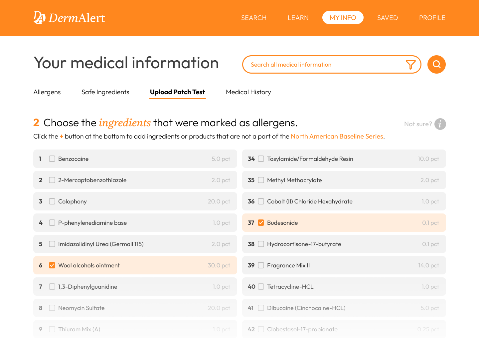Switch to the Allergens tab
479x341 pixels.
click(x=47, y=92)
